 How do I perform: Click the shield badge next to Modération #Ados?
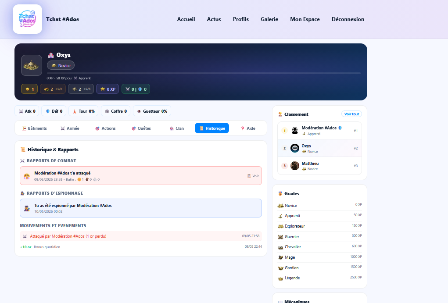point(340,128)
